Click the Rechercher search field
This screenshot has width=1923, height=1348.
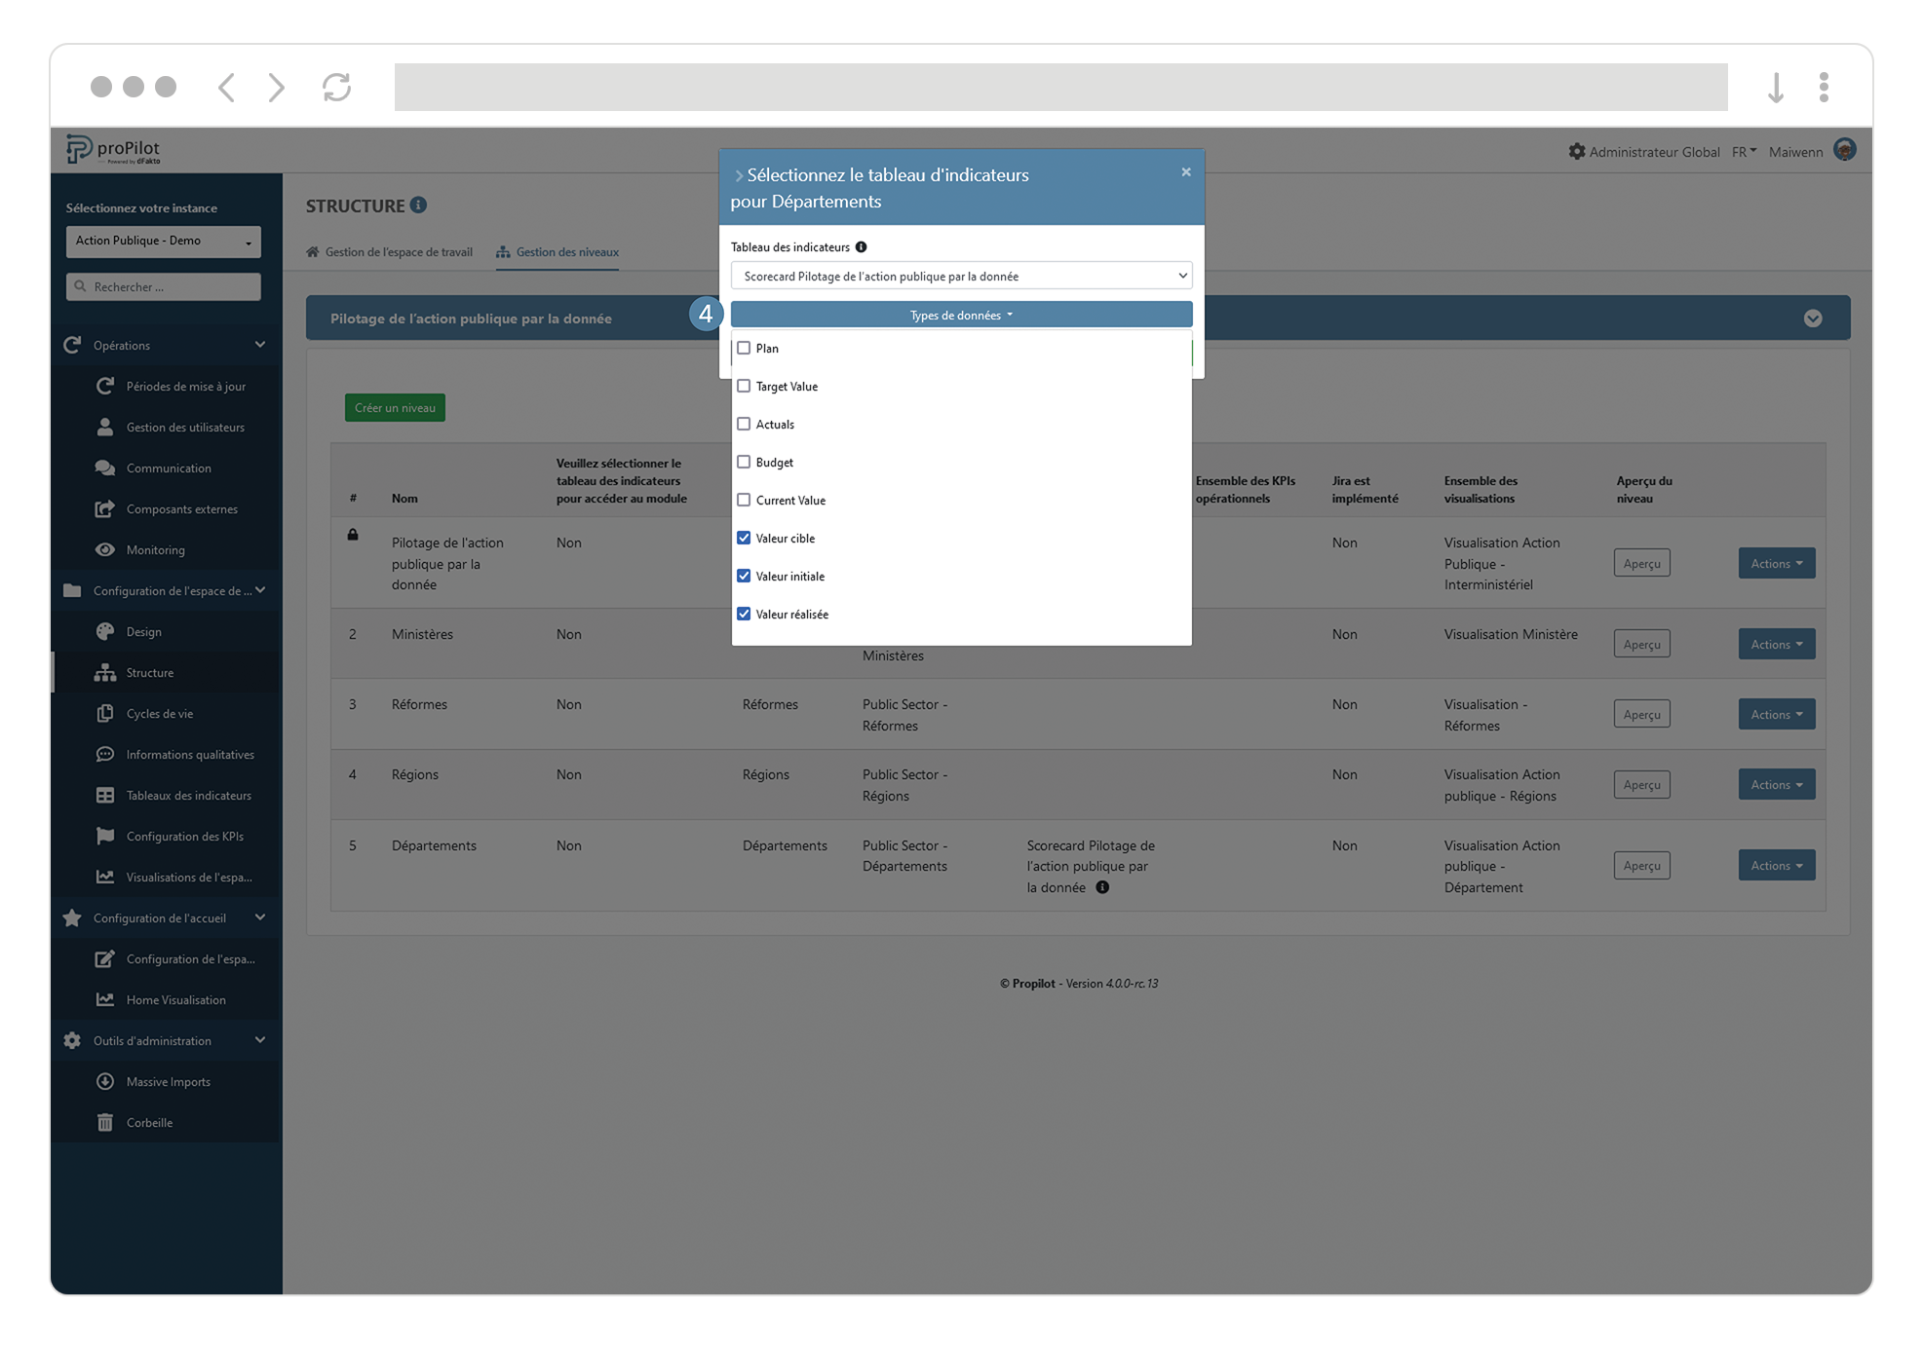click(x=163, y=286)
